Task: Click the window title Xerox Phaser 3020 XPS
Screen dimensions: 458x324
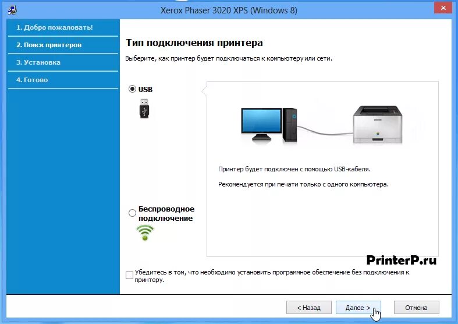Action: click(x=229, y=10)
